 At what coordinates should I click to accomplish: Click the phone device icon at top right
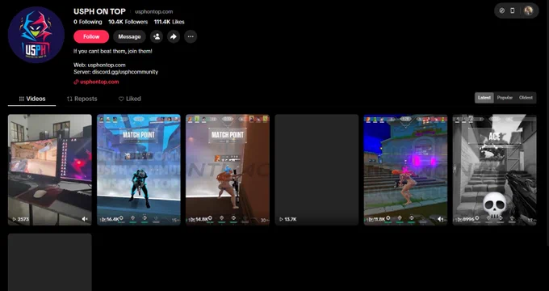[x=512, y=11]
